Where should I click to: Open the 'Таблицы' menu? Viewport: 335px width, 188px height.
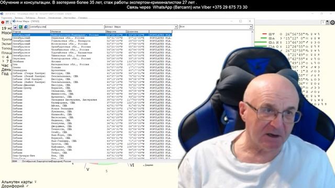30,18
